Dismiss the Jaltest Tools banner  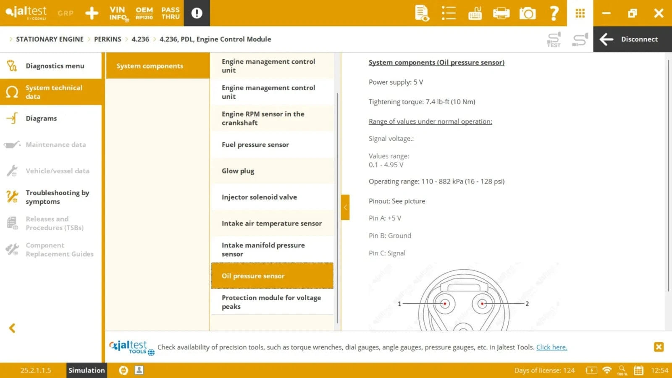pos(659,347)
